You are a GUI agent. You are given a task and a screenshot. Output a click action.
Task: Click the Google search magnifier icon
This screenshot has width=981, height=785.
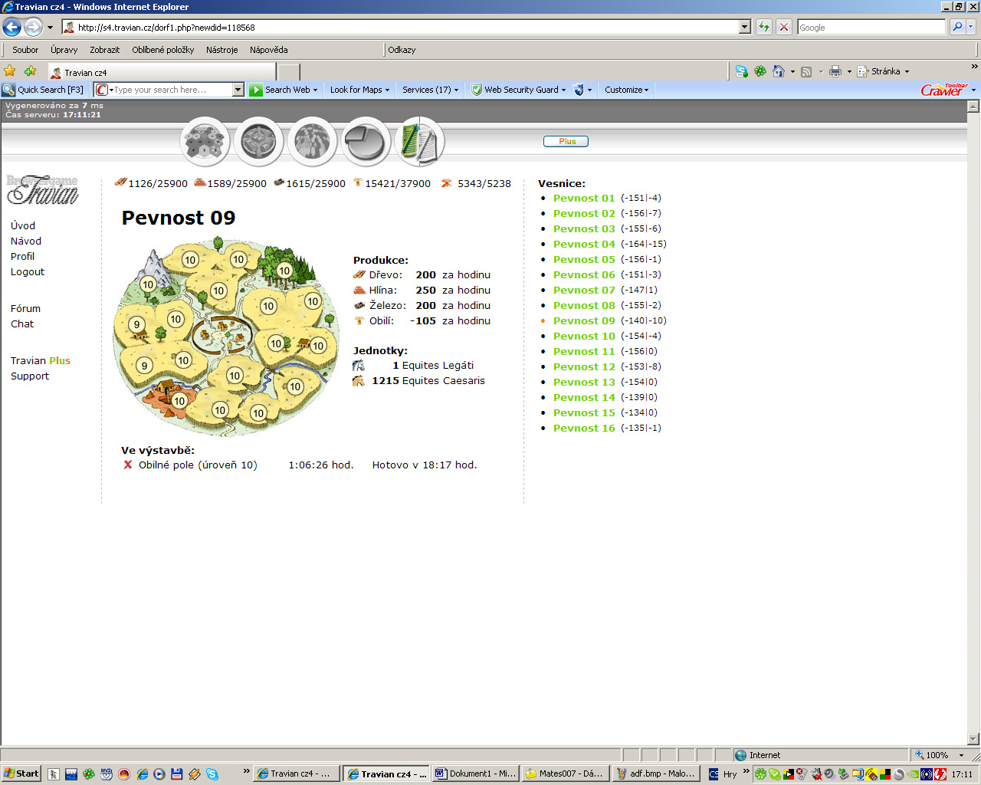point(957,27)
